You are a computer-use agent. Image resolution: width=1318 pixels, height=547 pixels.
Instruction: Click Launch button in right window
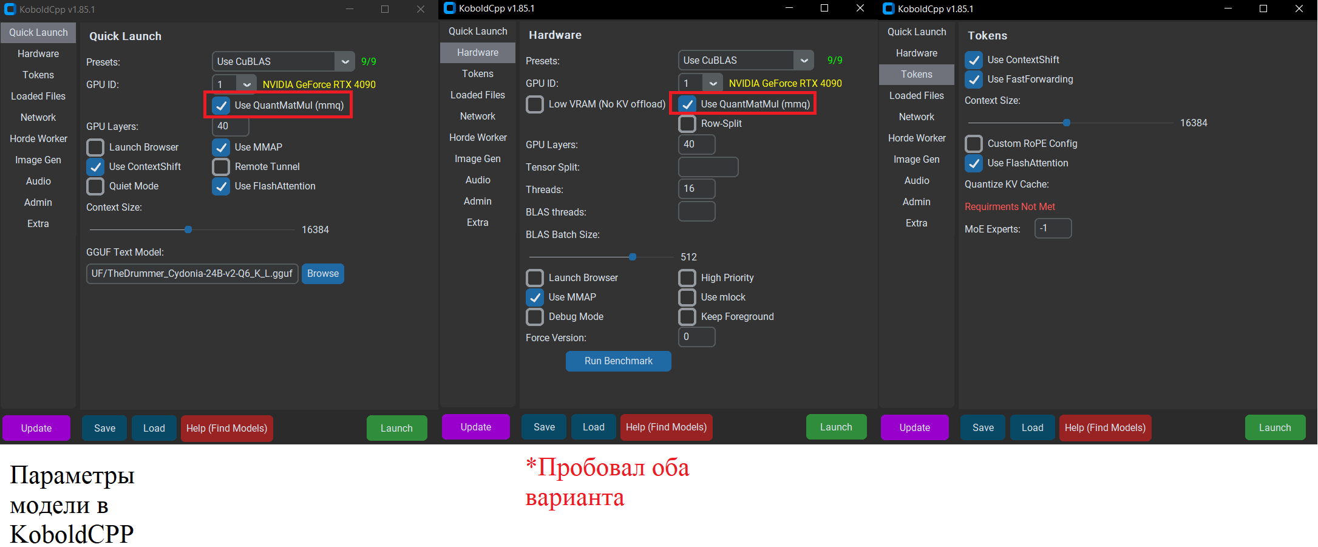click(1275, 428)
